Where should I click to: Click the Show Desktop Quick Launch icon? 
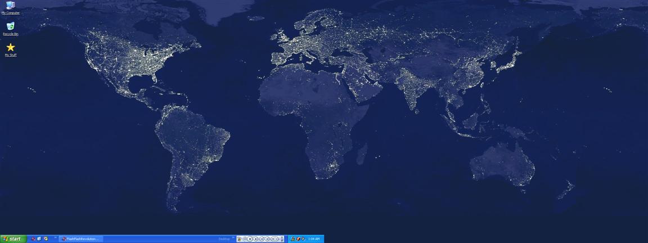click(x=39, y=239)
